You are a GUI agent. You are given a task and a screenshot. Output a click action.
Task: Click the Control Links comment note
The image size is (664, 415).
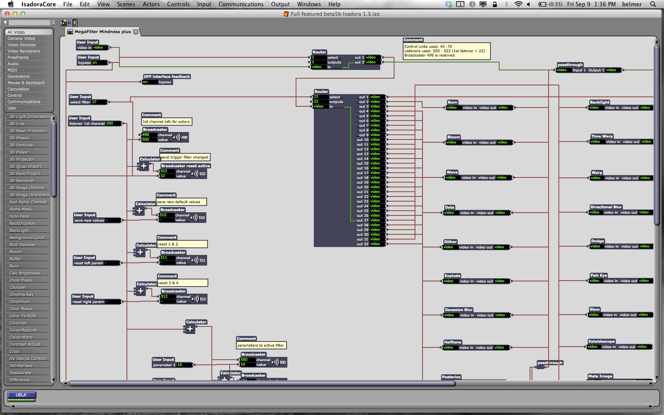(447, 51)
